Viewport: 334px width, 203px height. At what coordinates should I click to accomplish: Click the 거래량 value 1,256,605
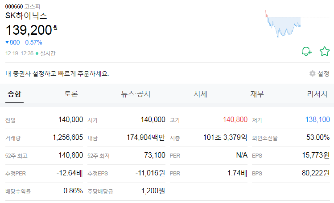pos(68,137)
